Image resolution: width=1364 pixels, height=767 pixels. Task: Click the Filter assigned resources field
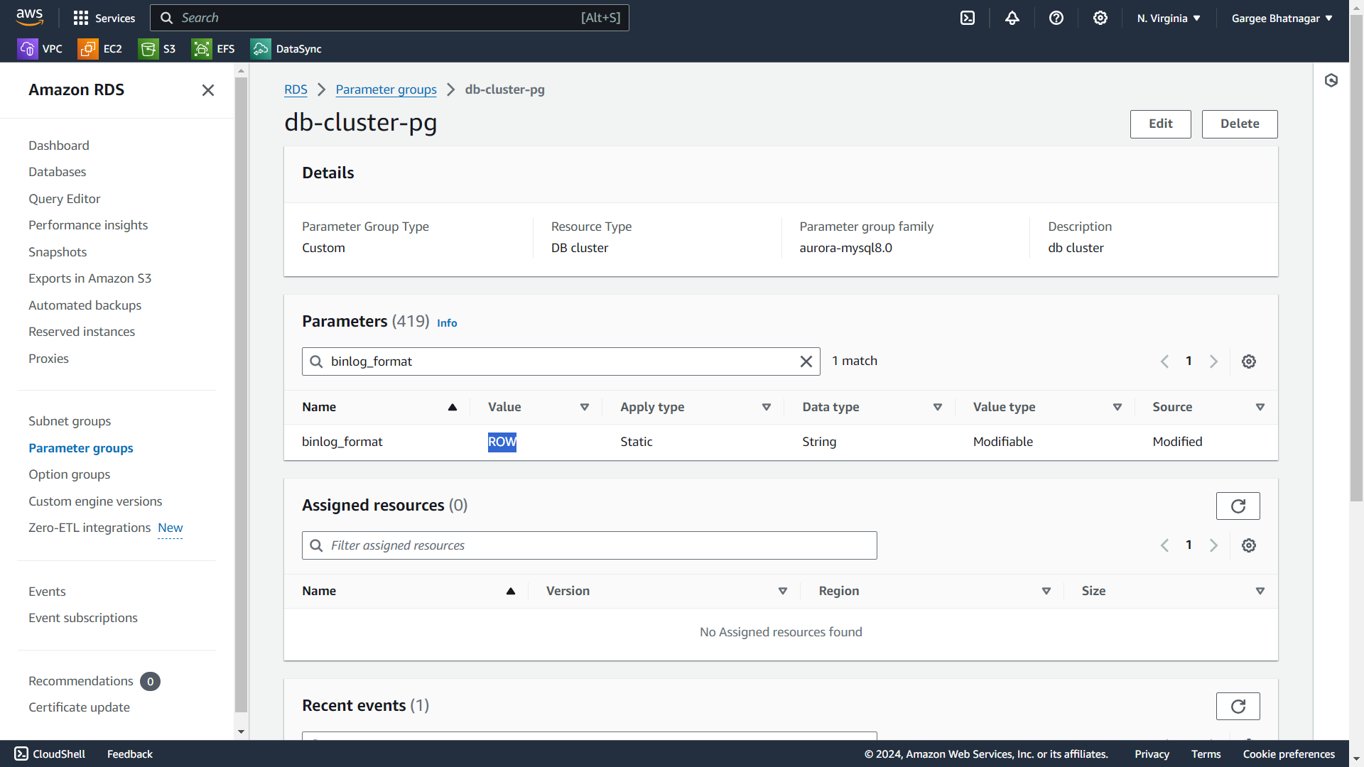(590, 545)
